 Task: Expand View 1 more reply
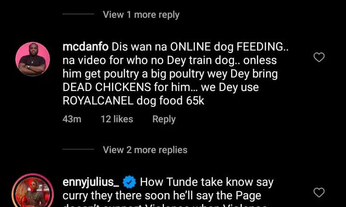(141, 14)
